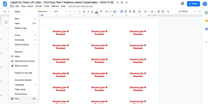Click increase indent icon

click(163, 12)
